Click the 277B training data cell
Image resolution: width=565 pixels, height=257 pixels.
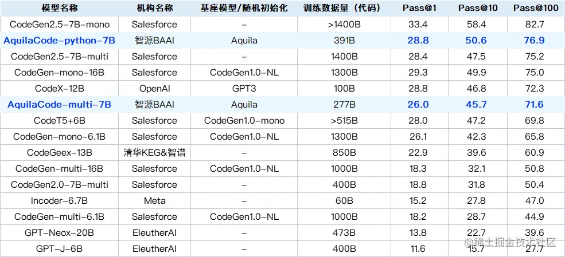[344, 105]
